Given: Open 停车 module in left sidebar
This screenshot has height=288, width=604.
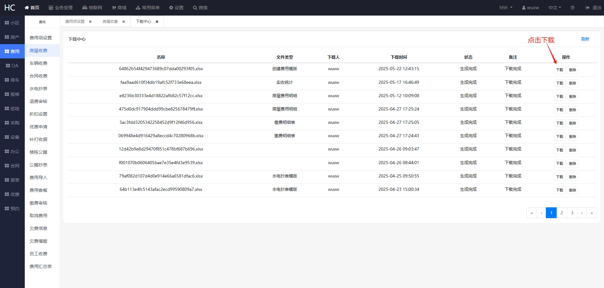Looking at the screenshot, I should [12, 80].
